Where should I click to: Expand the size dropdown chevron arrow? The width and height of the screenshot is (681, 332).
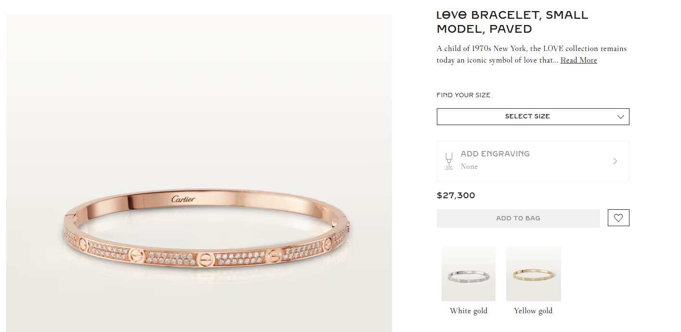click(620, 117)
